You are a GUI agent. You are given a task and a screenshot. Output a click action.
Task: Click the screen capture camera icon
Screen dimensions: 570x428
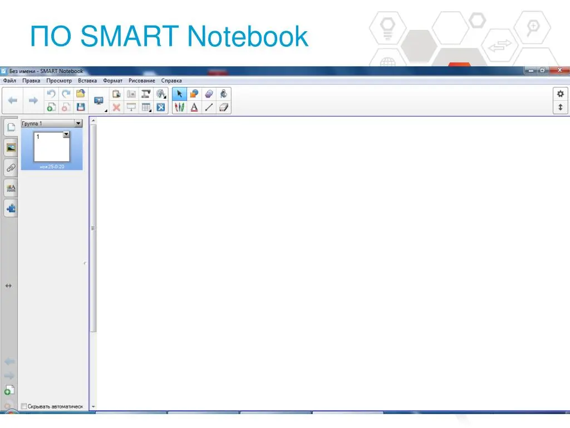131,94
